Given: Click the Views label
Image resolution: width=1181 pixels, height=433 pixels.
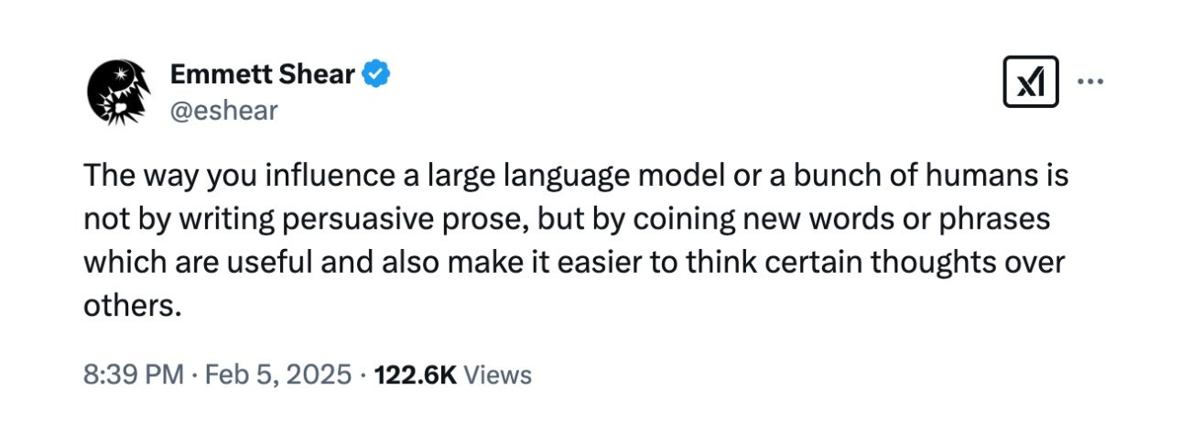Looking at the screenshot, I should (497, 374).
